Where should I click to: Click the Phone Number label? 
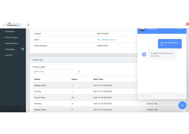[x=41, y=46]
